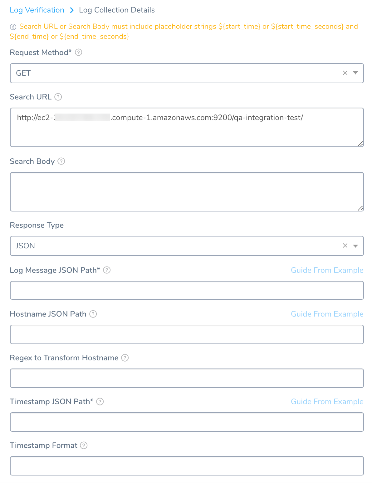Go back to Log Verification breadcrumb
372x483 pixels.
point(37,10)
